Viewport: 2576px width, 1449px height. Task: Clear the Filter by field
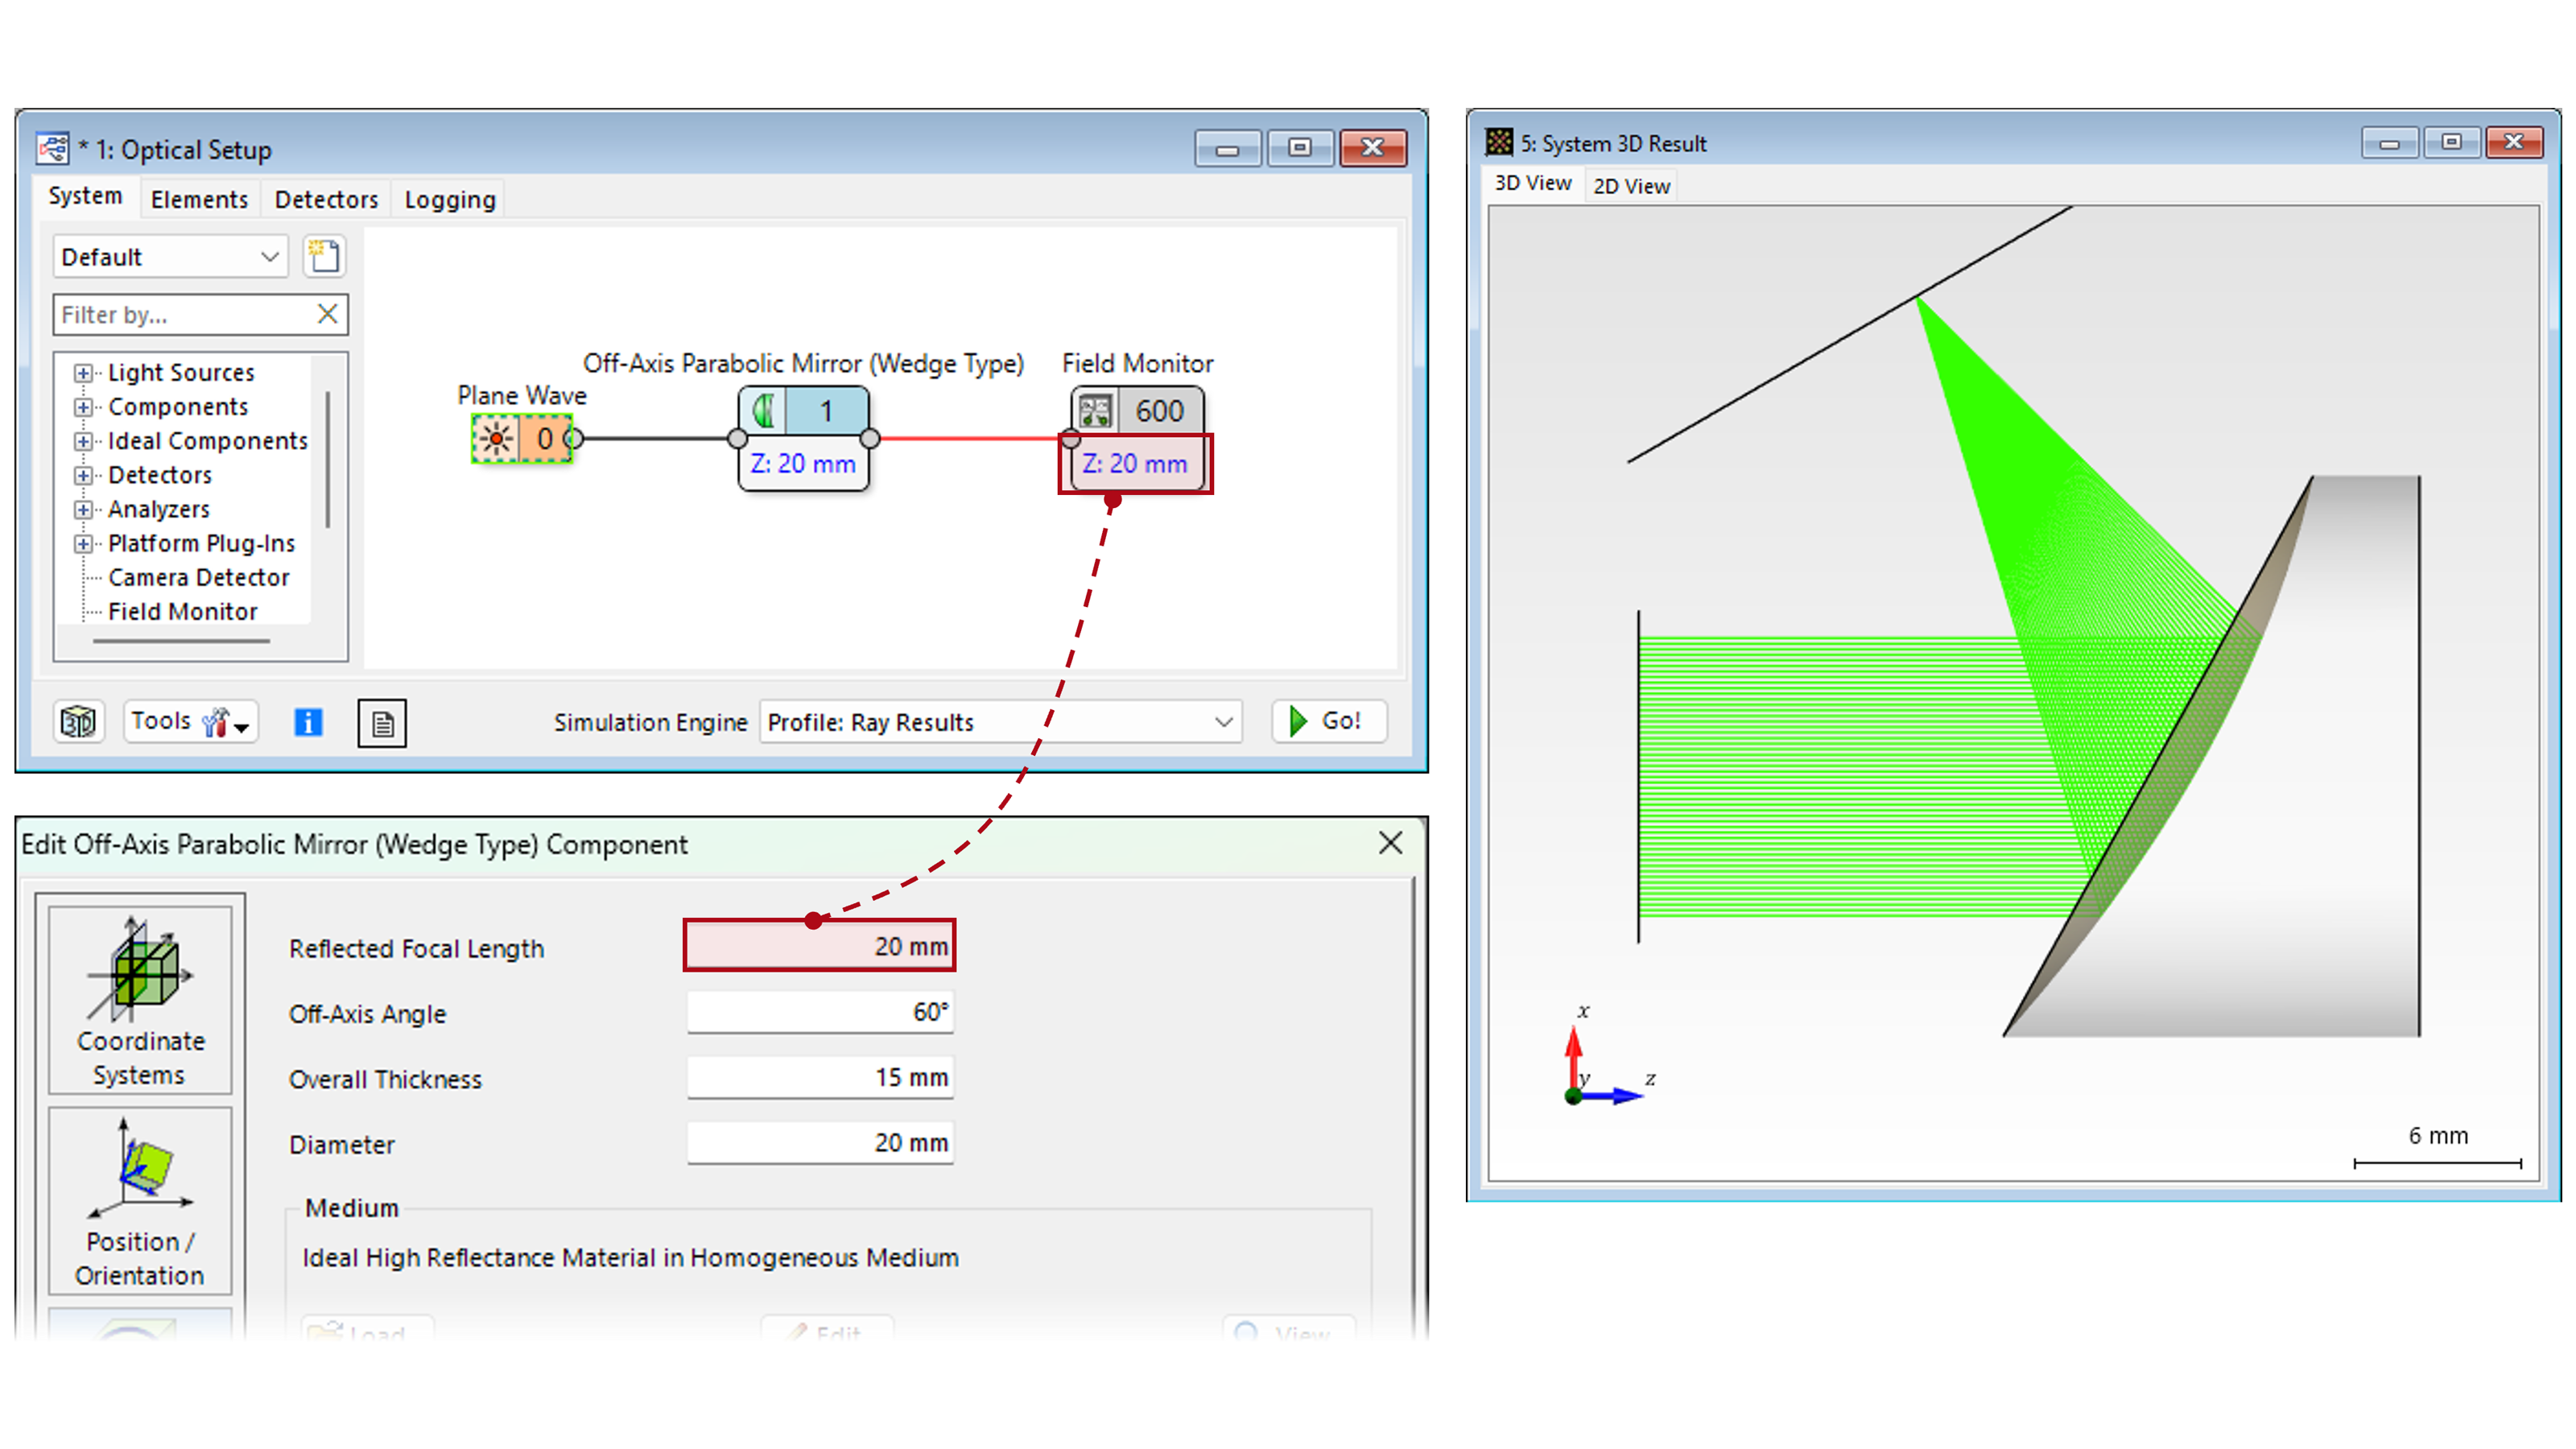(x=327, y=314)
